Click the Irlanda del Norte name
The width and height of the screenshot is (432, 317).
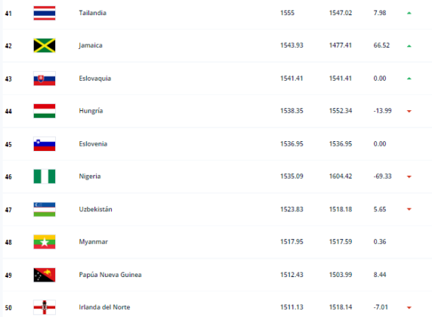pyautogui.click(x=104, y=307)
